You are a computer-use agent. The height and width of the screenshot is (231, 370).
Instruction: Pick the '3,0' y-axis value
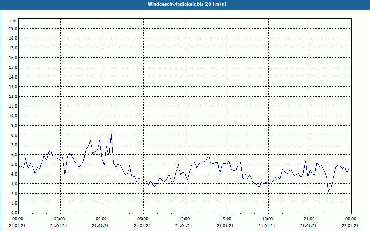(14, 183)
